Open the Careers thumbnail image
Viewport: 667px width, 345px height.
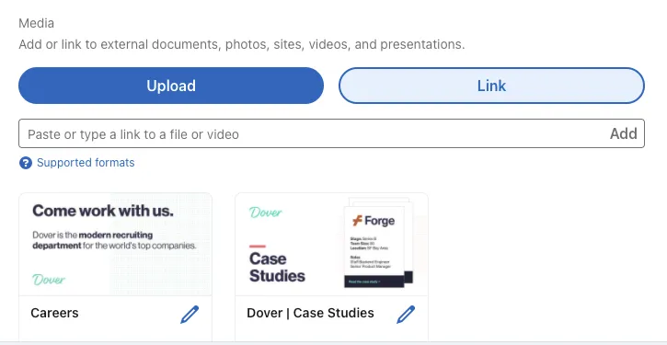point(115,244)
